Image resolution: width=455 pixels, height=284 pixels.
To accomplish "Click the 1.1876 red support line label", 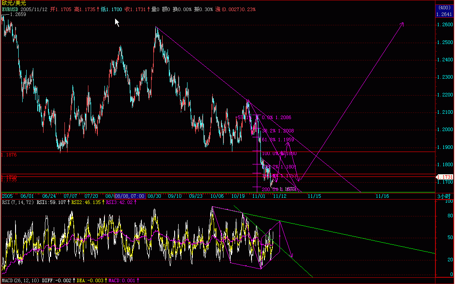I will pyautogui.click(x=9, y=155).
